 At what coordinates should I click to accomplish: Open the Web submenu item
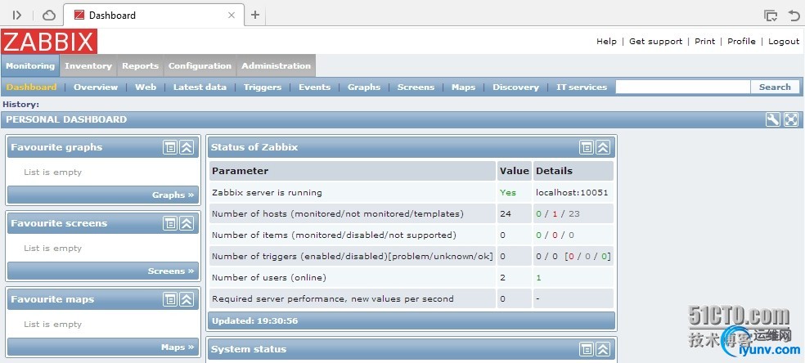pos(146,87)
